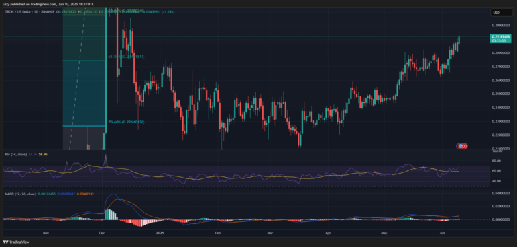This screenshot has width=517, height=247.
Task: Click the 2025 label on time axis
Action: 160,233
